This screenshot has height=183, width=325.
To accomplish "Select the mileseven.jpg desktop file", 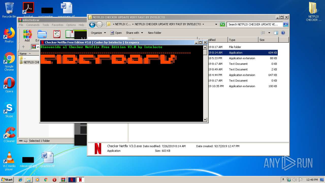I will 28,162.
